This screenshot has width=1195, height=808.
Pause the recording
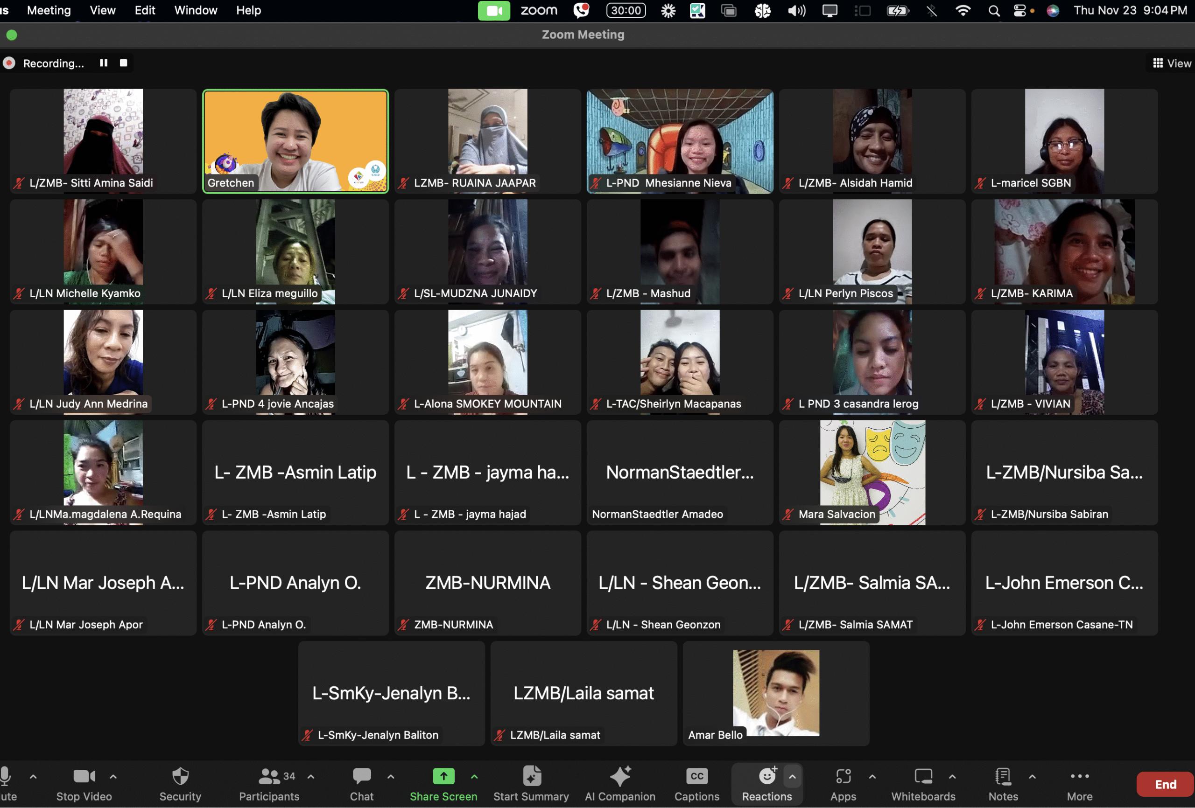pyautogui.click(x=103, y=63)
